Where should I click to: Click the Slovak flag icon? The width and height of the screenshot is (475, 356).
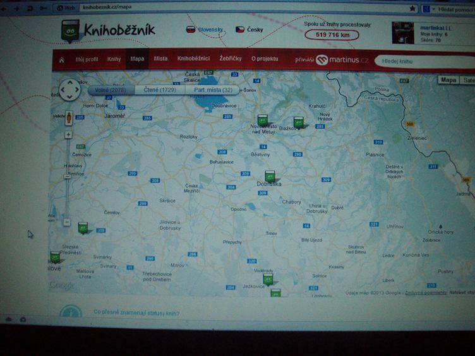tap(191, 30)
